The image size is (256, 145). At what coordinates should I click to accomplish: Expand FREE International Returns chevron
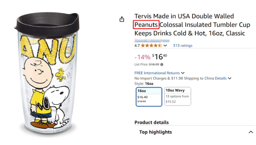[183, 73]
